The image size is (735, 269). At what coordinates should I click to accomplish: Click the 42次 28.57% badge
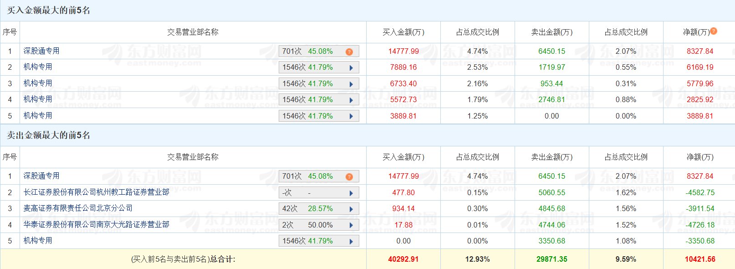[319, 209]
